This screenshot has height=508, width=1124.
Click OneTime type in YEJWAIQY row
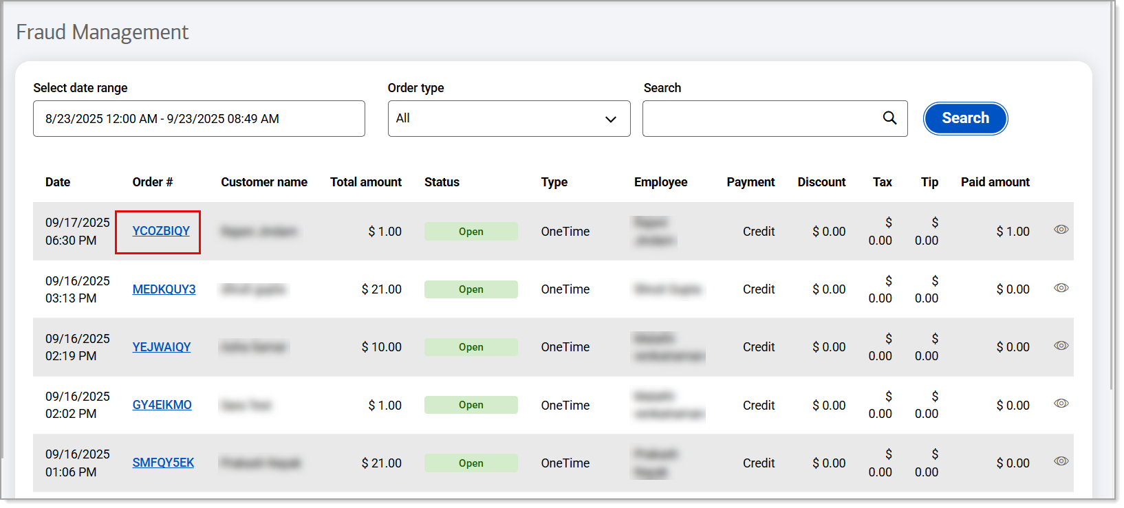pos(565,347)
